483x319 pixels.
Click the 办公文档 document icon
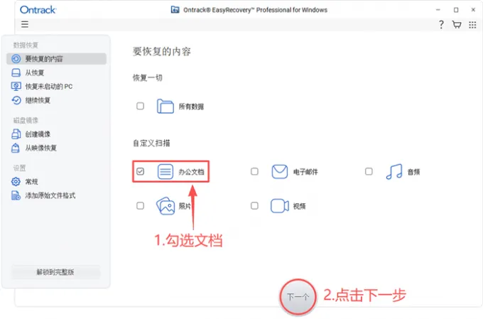click(x=165, y=172)
